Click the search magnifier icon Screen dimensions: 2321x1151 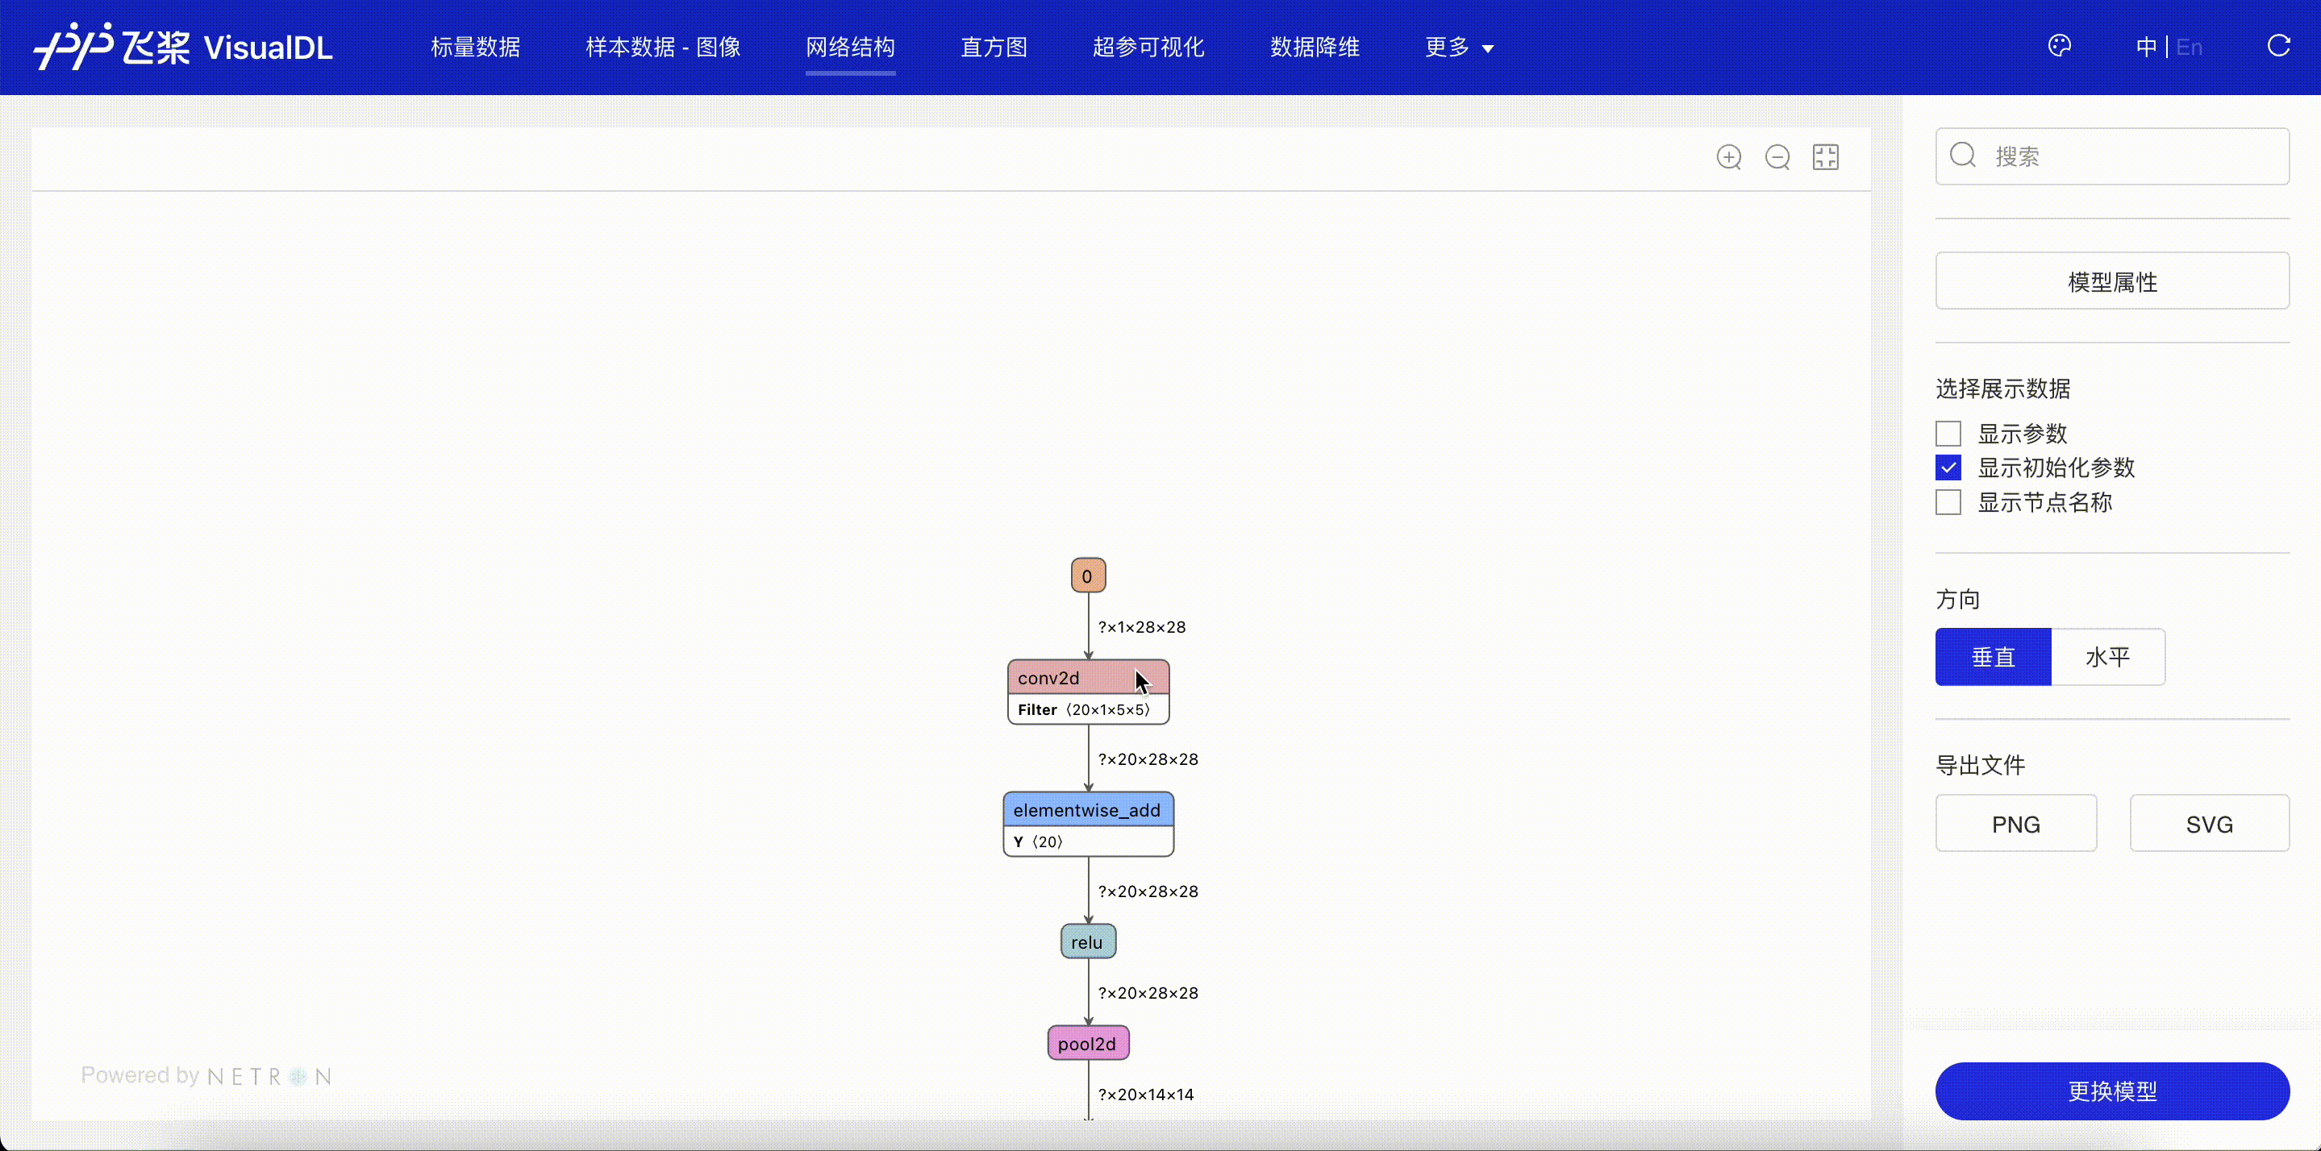1962,156
